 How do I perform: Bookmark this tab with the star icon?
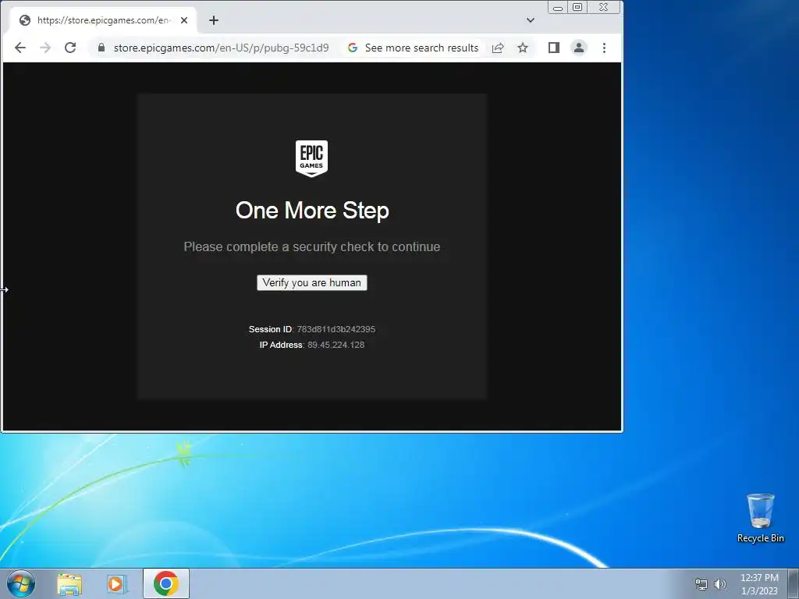(523, 48)
